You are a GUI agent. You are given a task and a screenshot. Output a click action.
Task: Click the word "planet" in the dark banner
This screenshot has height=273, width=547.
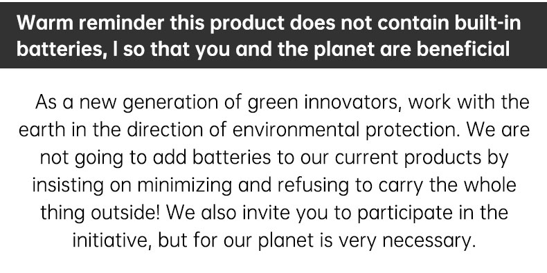(x=346, y=50)
